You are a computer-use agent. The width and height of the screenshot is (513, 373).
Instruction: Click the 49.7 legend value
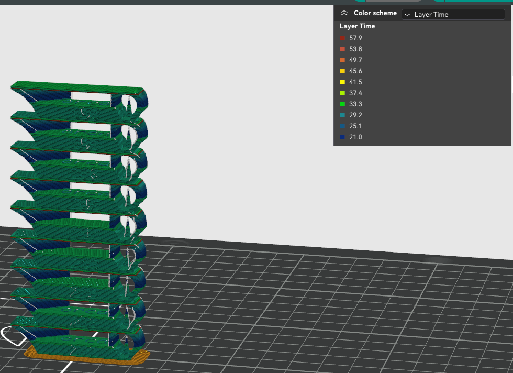[355, 60]
